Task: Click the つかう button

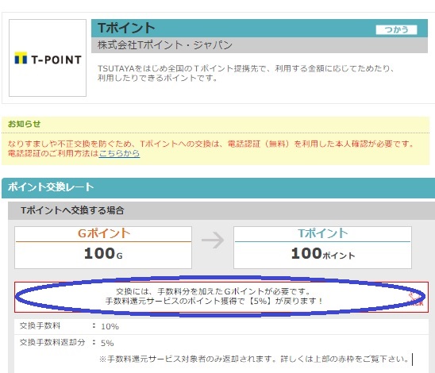Action: tap(396, 29)
